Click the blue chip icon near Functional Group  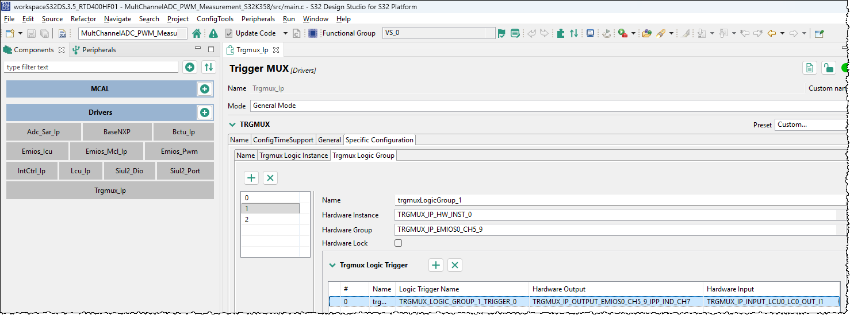[x=313, y=33]
